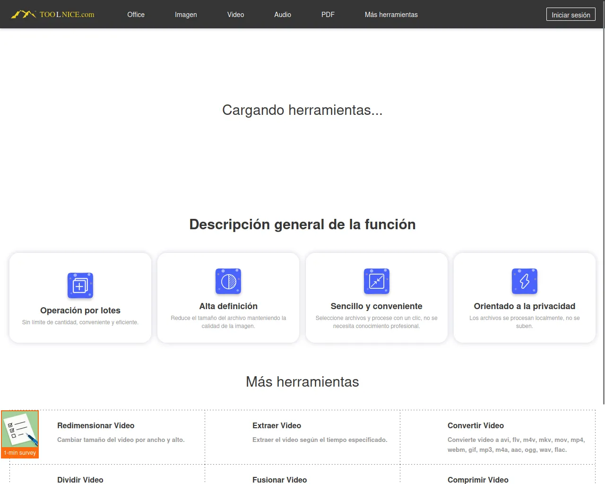Open the Office menu
This screenshot has height=484, width=605.
136,15
